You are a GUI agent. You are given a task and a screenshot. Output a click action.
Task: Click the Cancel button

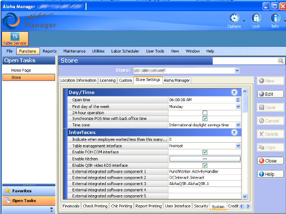pyautogui.click(x=271, y=121)
